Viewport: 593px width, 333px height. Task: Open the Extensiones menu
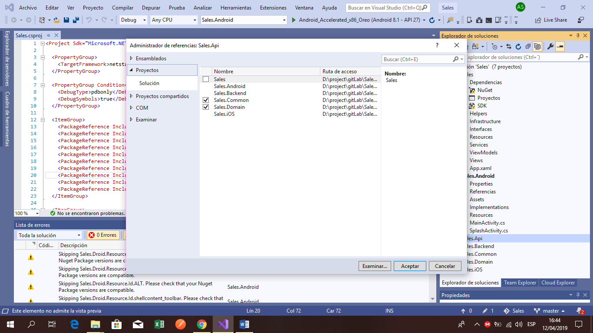tap(273, 8)
